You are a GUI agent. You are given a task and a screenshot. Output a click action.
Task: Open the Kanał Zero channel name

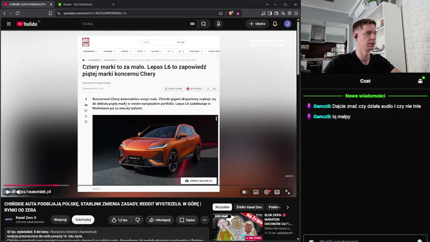tap(24, 218)
